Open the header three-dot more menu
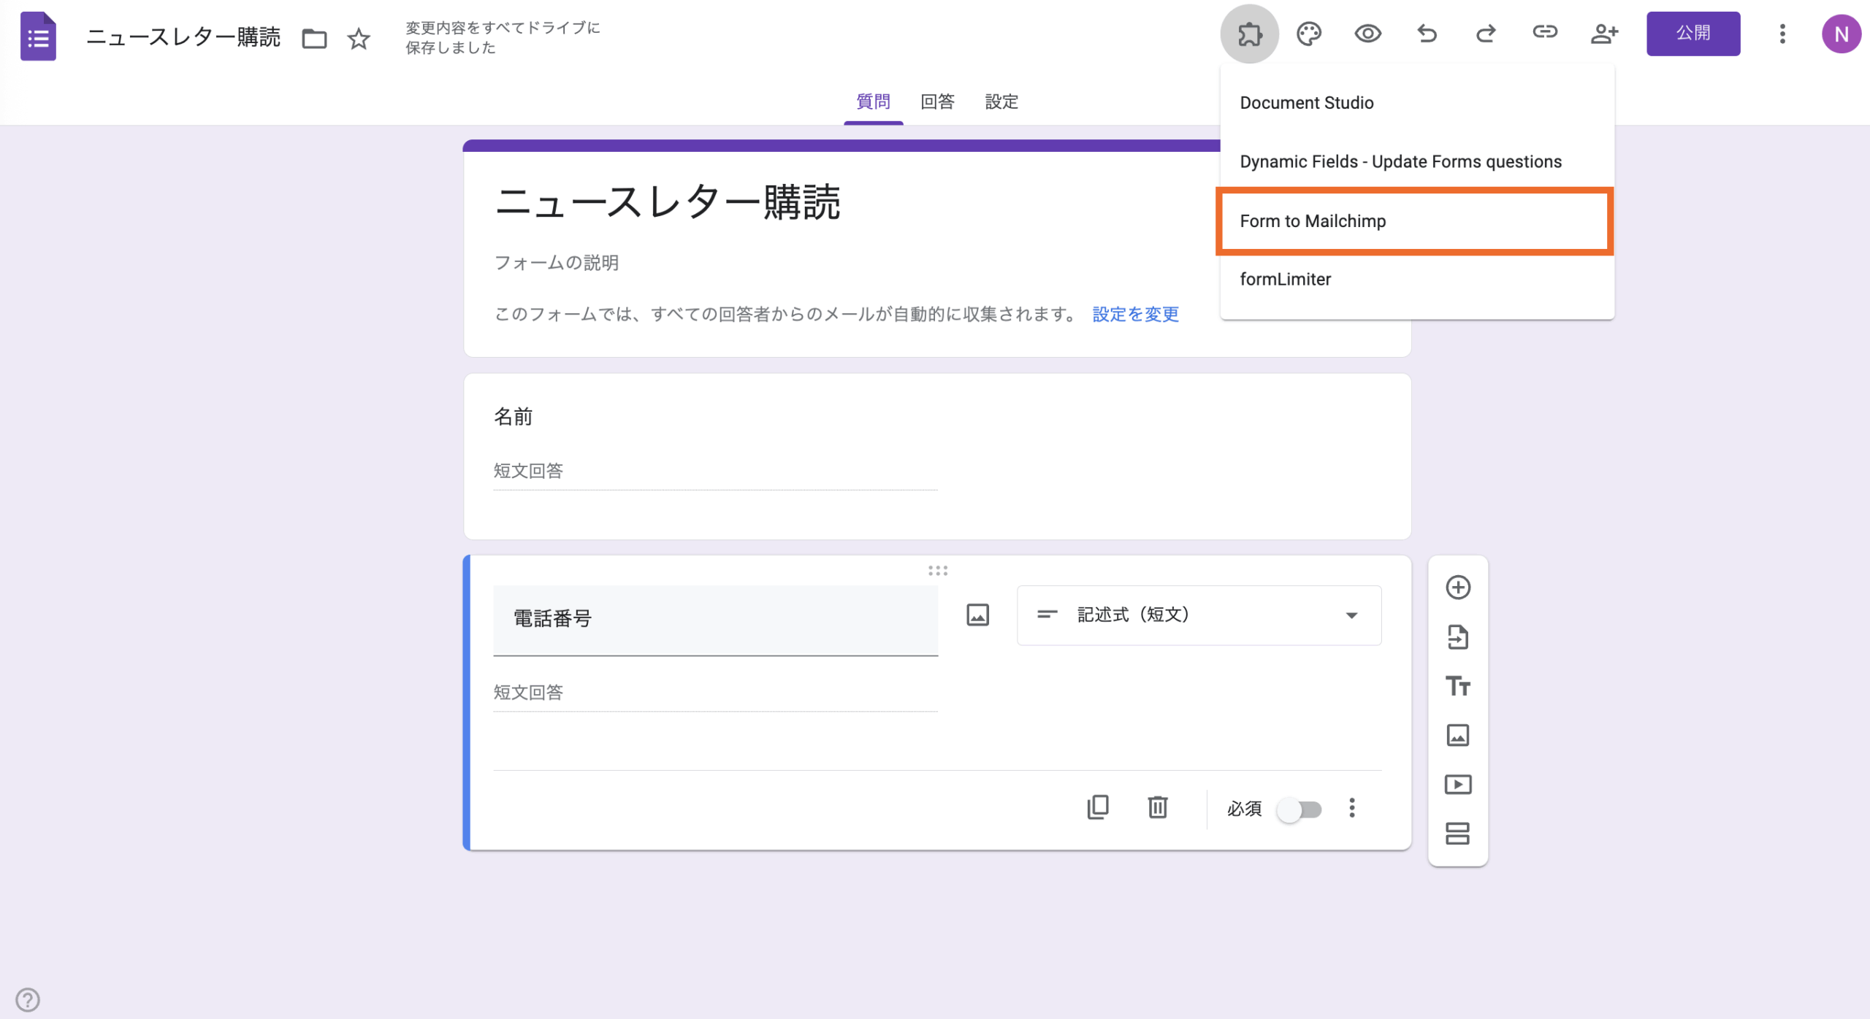Viewport: 1870px width, 1019px height. tap(1782, 34)
